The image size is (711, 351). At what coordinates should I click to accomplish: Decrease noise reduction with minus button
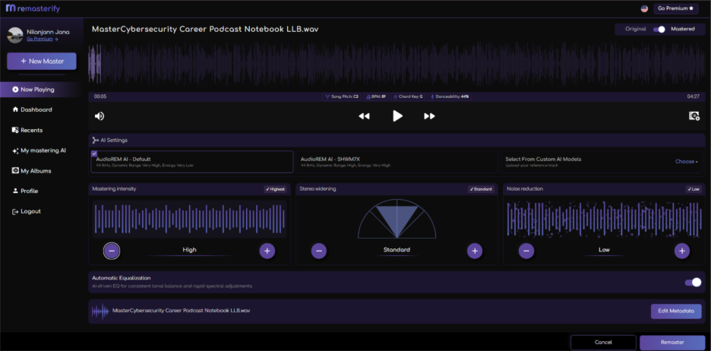[526, 250]
